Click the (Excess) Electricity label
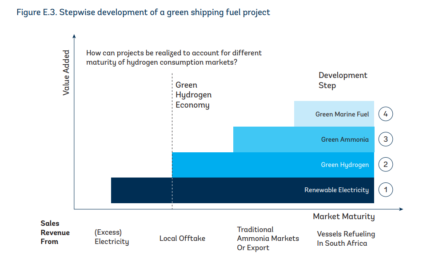This screenshot has height=259, width=431. pos(112,237)
